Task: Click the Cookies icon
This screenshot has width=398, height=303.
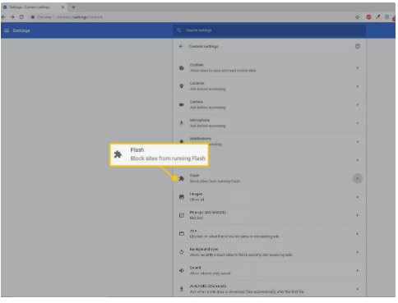Action: (x=182, y=68)
